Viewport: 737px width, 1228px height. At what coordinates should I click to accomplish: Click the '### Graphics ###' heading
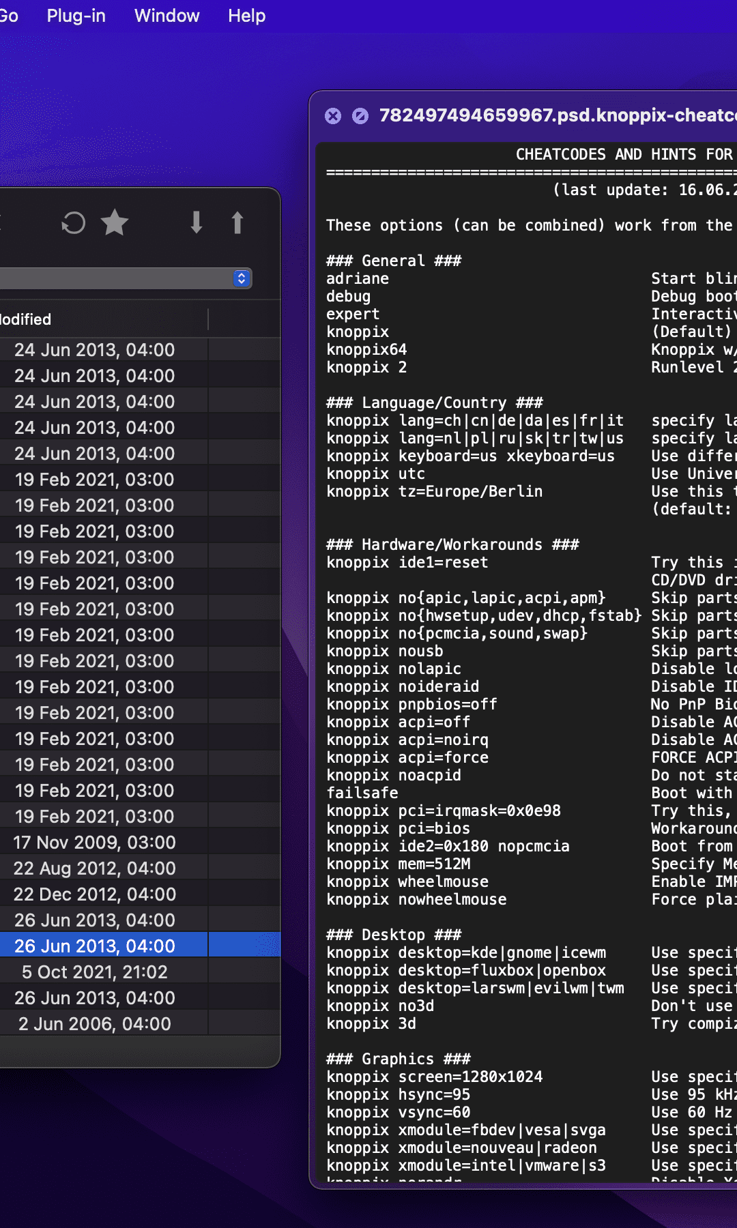pos(399,1059)
